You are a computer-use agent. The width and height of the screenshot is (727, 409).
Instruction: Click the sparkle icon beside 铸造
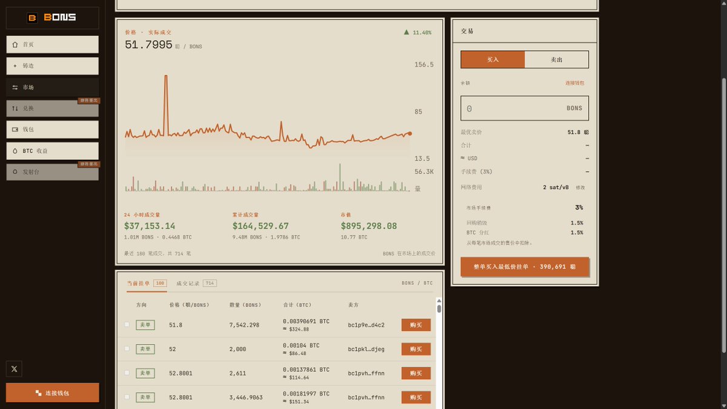15,65
